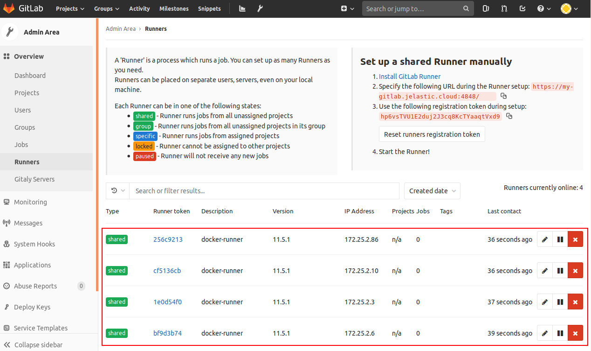The image size is (591, 351).
Task: Pause the runner with token bf9d3b74
Action: point(560,333)
